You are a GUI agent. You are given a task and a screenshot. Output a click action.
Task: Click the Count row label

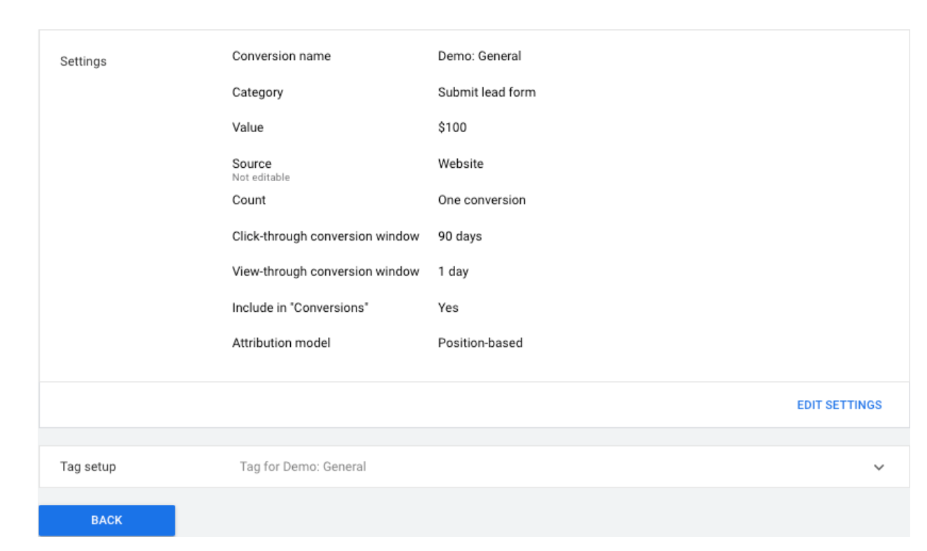click(x=249, y=200)
